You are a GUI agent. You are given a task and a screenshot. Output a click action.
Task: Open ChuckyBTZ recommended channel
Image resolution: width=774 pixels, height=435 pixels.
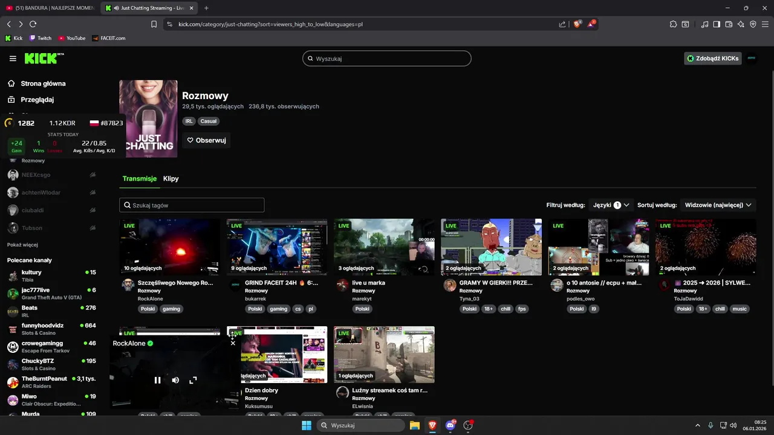pyautogui.click(x=51, y=364)
